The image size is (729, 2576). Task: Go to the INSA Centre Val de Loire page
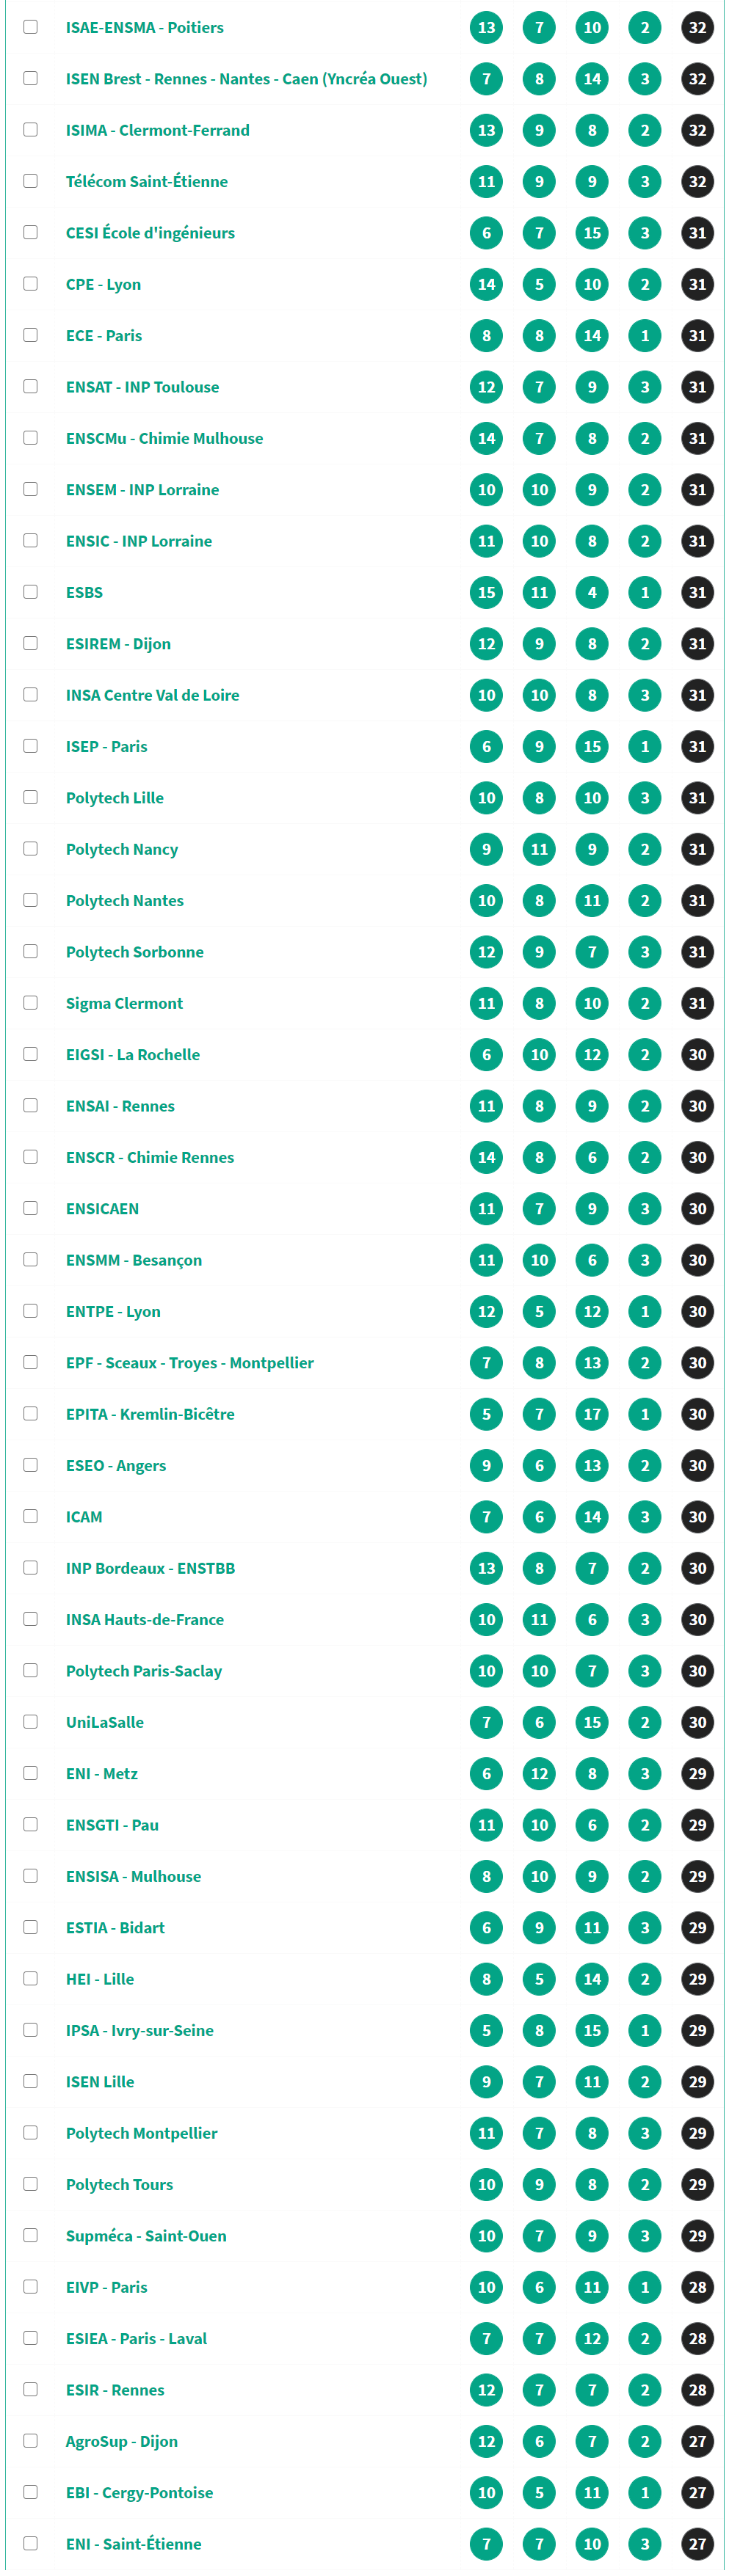coord(152,695)
